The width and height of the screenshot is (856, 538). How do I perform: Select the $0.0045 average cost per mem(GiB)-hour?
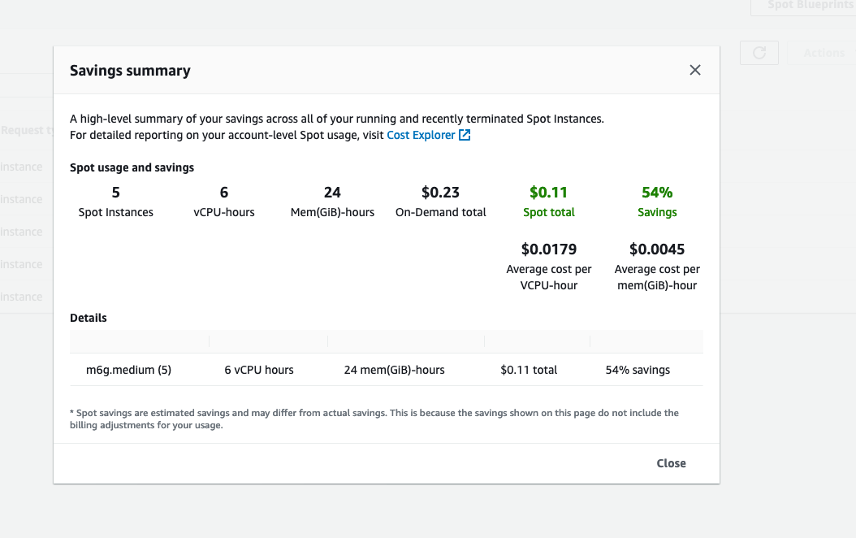pos(657,249)
